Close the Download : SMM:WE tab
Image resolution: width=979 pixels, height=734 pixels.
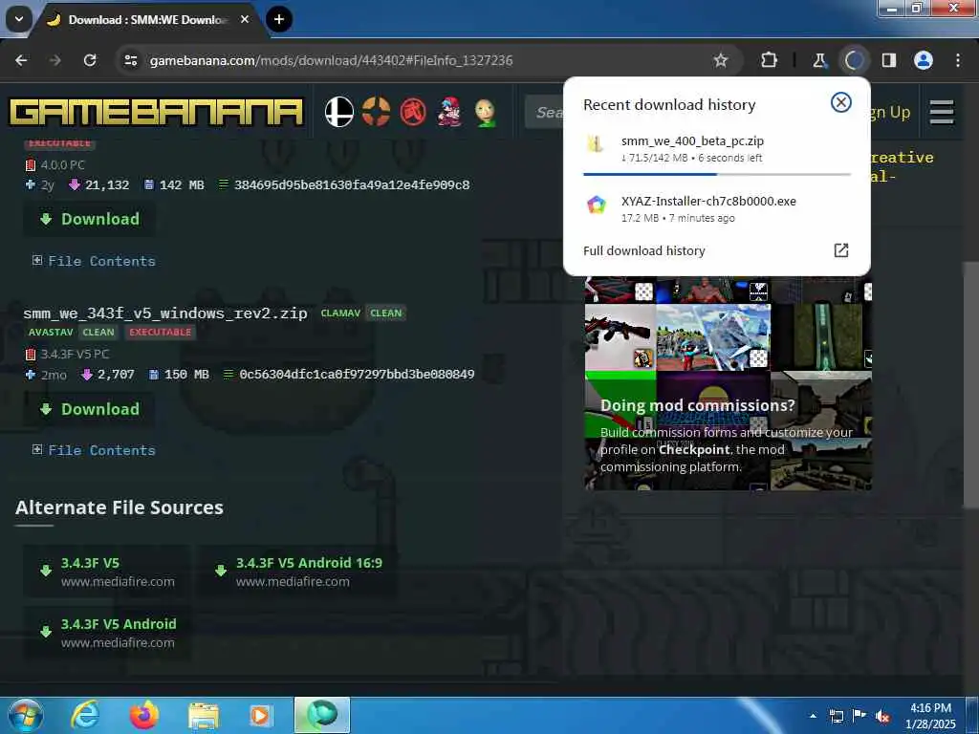(245, 19)
